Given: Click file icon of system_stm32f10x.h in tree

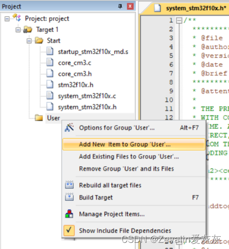Looking at the screenshot, I should [50, 107].
